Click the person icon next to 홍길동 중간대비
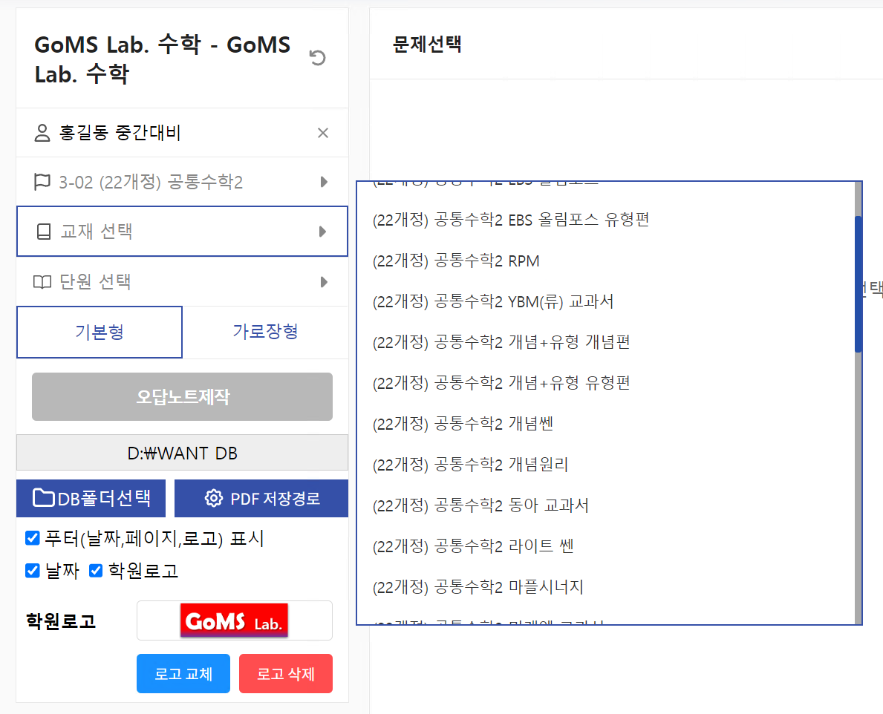This screenshot has width=883, height=714. 42,133
